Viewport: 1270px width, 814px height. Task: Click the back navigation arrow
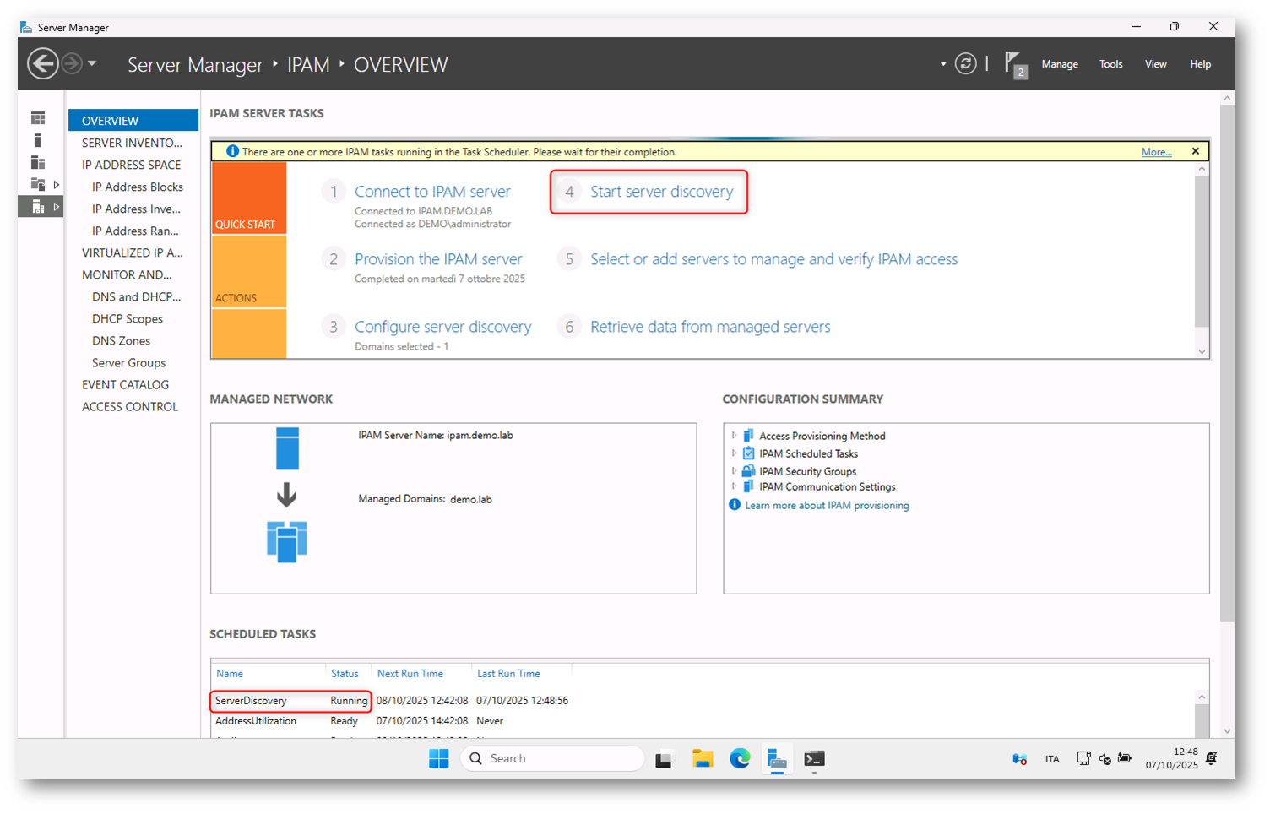[42, 64]
